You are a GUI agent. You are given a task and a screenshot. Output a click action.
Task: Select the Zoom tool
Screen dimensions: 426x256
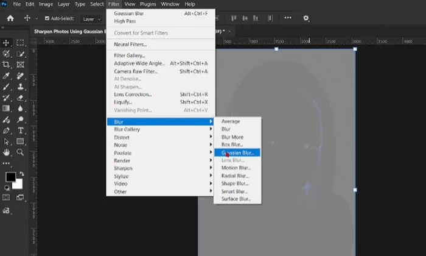20,152
